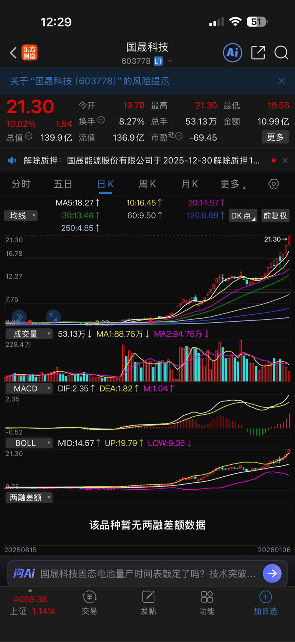
Task: Tap the 120:6.69 moving average label
Action: pos(206,215)
